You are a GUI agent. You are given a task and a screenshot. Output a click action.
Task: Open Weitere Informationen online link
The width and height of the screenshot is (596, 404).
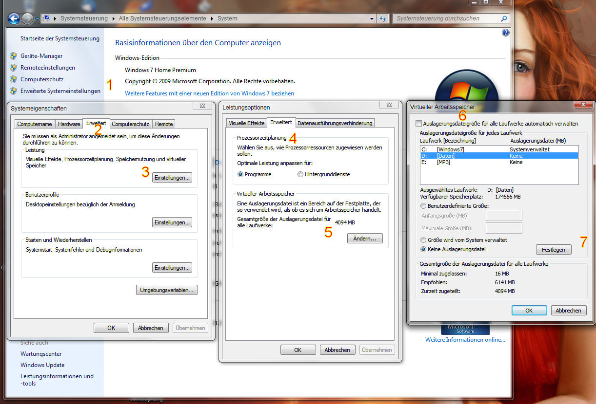(465, 340)
